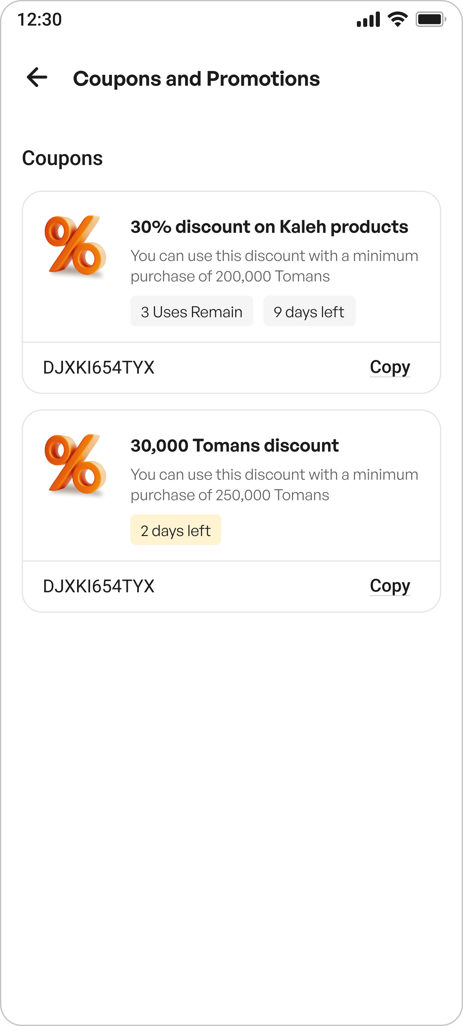Tap the 200,000 Tomans minimum purchase description
The width and height of the screenshot is (463, 1026).
click(274, 266)
